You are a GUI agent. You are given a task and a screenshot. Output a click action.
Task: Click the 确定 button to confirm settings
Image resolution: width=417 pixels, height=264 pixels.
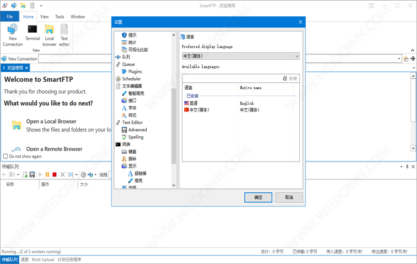pyautogui.click(x=258, y=197)
